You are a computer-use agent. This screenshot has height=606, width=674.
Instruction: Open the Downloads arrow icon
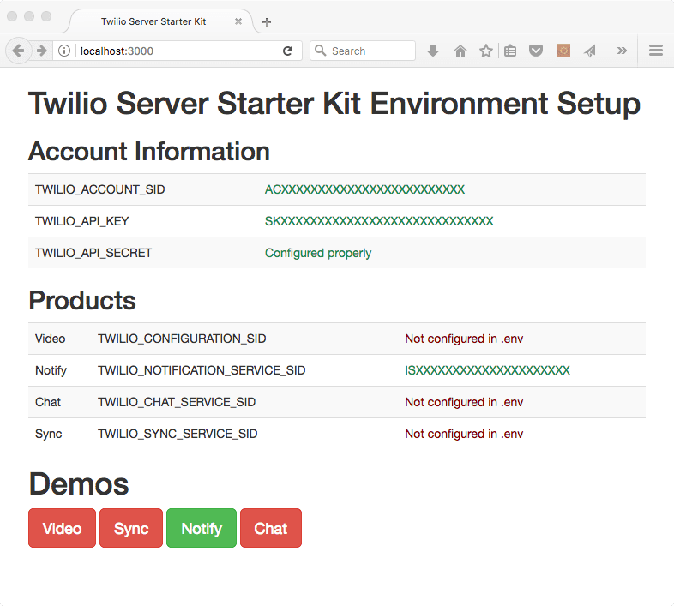pyautogui.click(x=433, y=51)
